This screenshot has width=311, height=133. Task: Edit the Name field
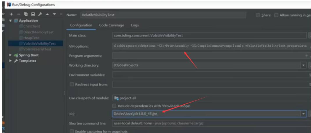coord(164,15)
